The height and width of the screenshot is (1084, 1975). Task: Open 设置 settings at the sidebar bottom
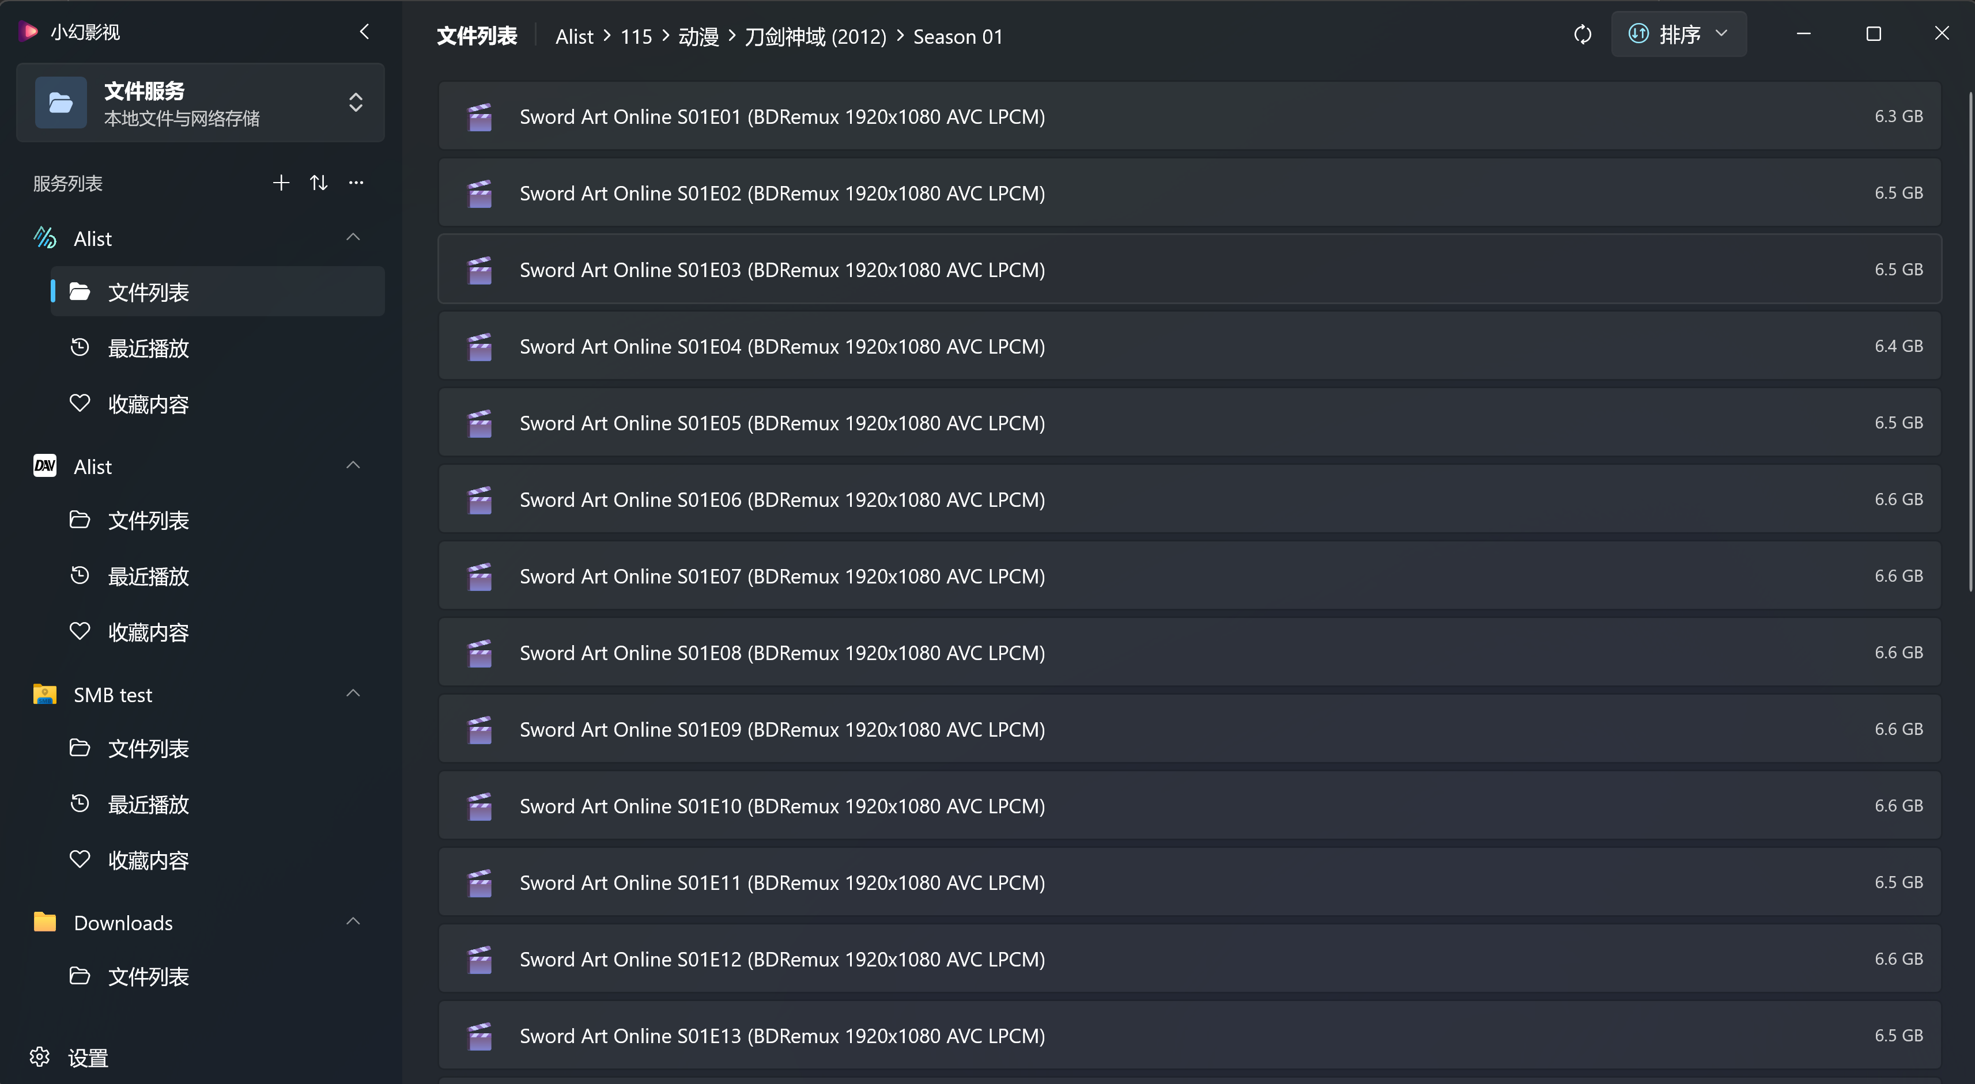tap(69, 1058)
